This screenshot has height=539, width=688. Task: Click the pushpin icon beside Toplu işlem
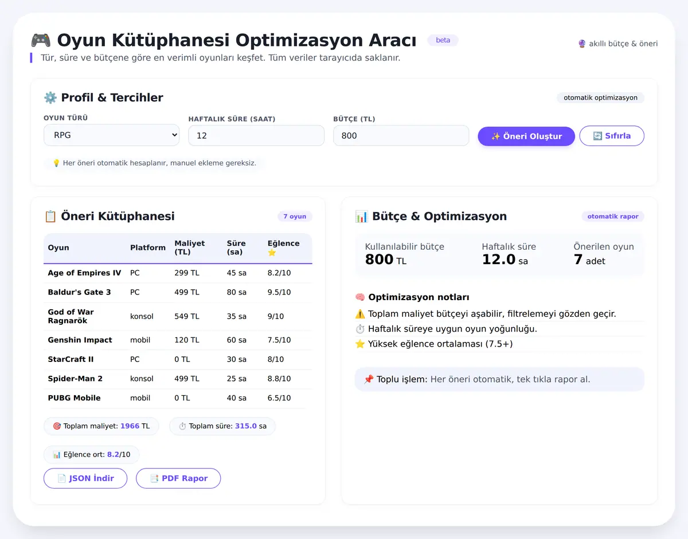pos(369,379)
